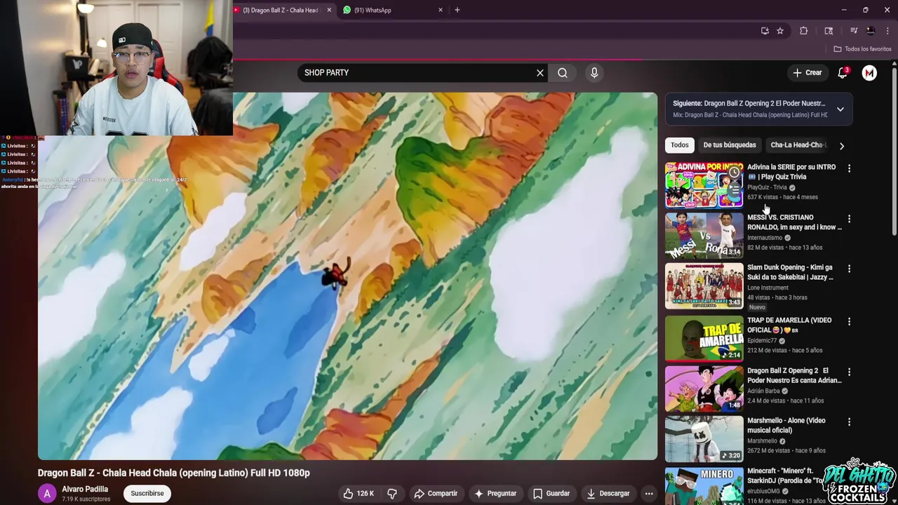898x505 pixels.
Task: Click the page vertical scrollbar
Action: point(894,151)
